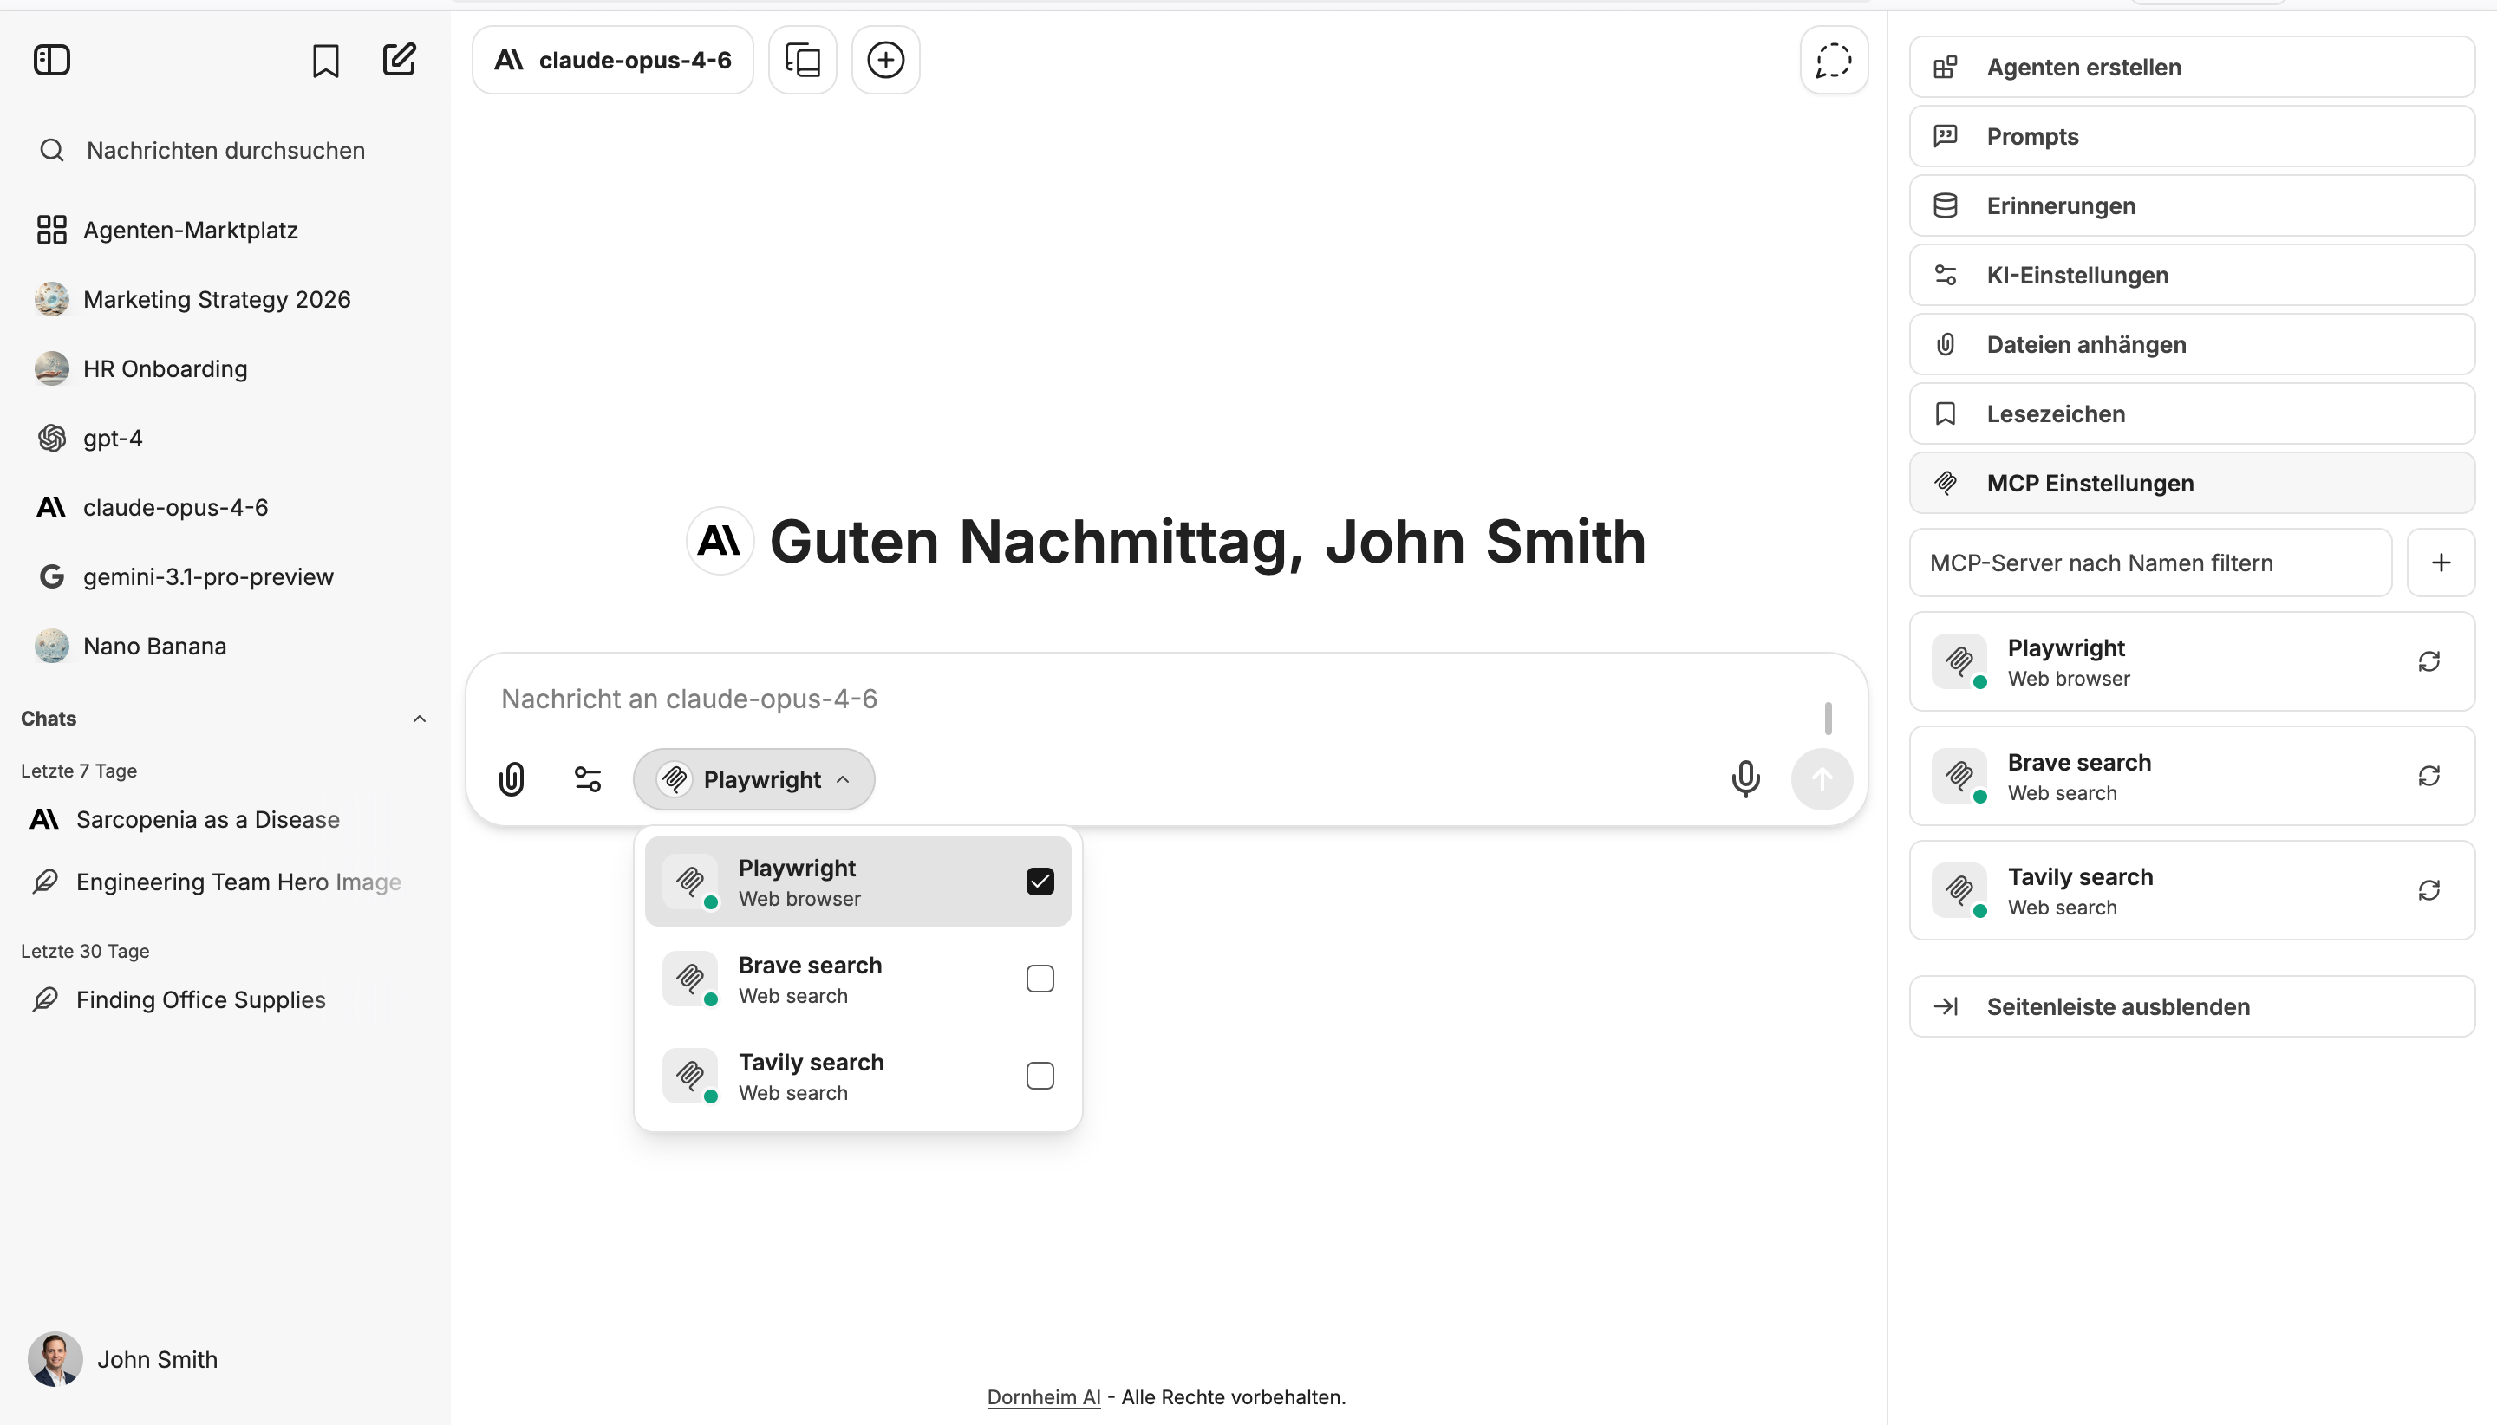This screenshot has height=1425, width=2497.
Task: Open the Playwright tool dropdown in message bar
Action: 753,779
